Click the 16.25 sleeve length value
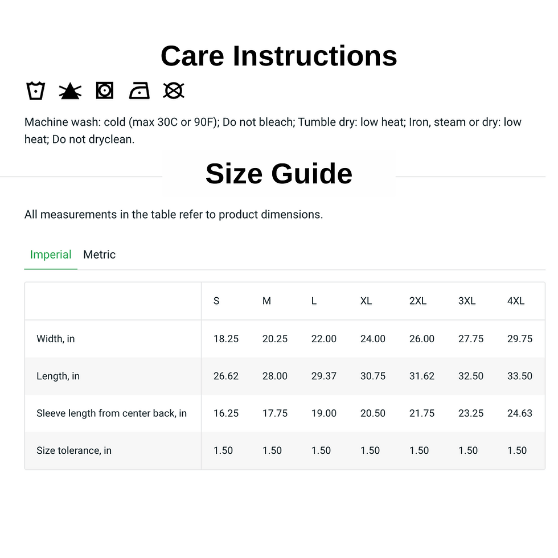 226,413
